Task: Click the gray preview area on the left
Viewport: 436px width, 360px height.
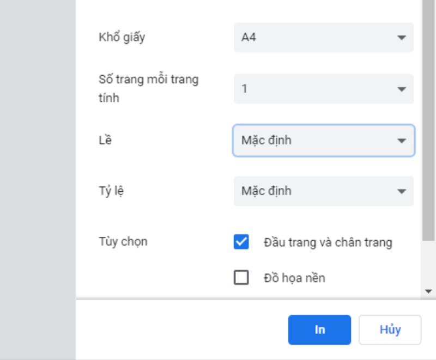Action: coord(37,180)
